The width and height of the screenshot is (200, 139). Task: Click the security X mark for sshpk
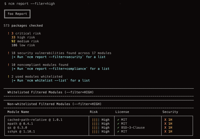(165, 131)
